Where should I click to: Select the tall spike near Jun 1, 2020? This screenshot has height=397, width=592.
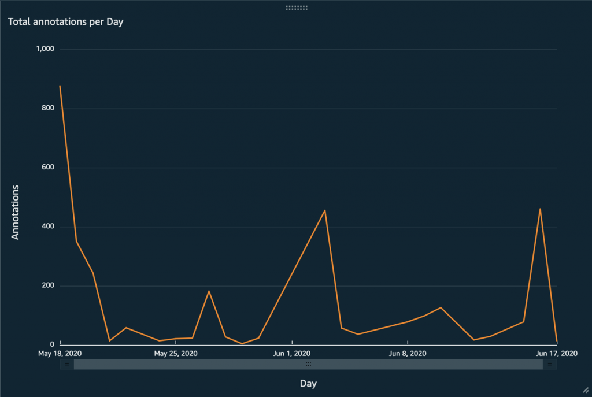pos(324,211)
